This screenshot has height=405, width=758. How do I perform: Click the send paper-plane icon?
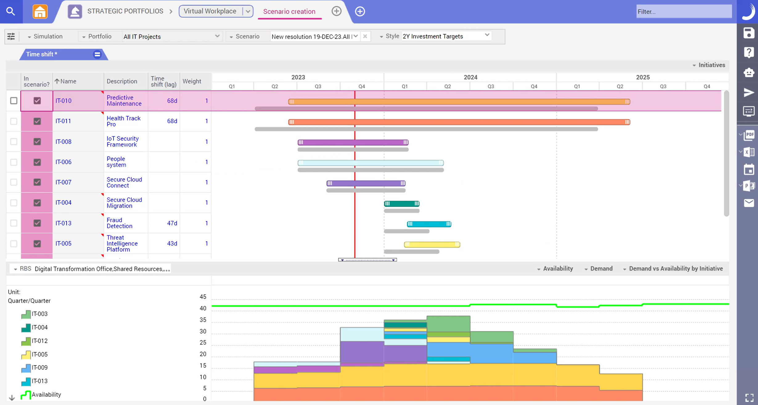click(749, 92)
